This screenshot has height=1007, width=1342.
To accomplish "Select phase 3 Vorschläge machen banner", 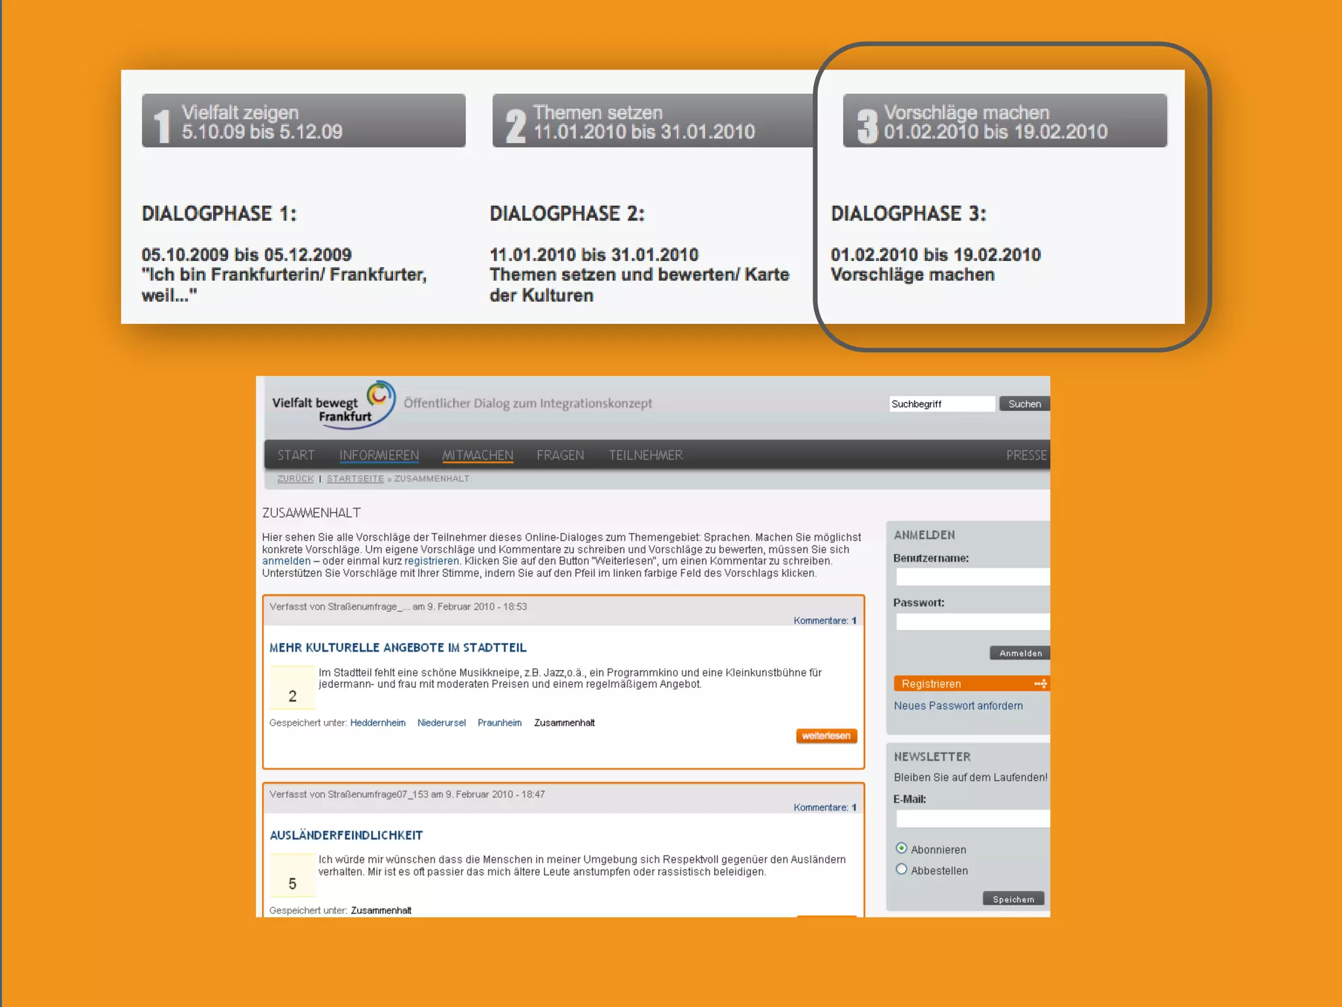I will pyautogui.click(x=1004, y=121).
